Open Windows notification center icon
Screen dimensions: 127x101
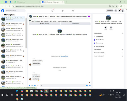124,95
